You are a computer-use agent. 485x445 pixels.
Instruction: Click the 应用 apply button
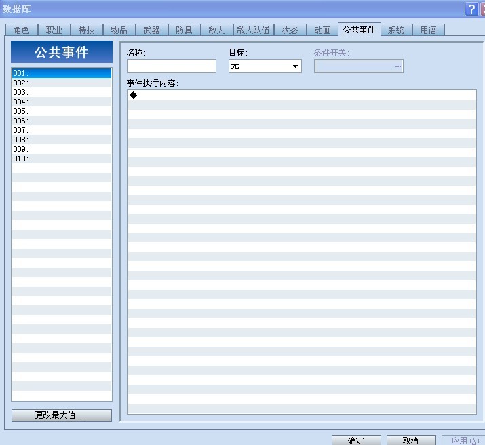[464, 440]
